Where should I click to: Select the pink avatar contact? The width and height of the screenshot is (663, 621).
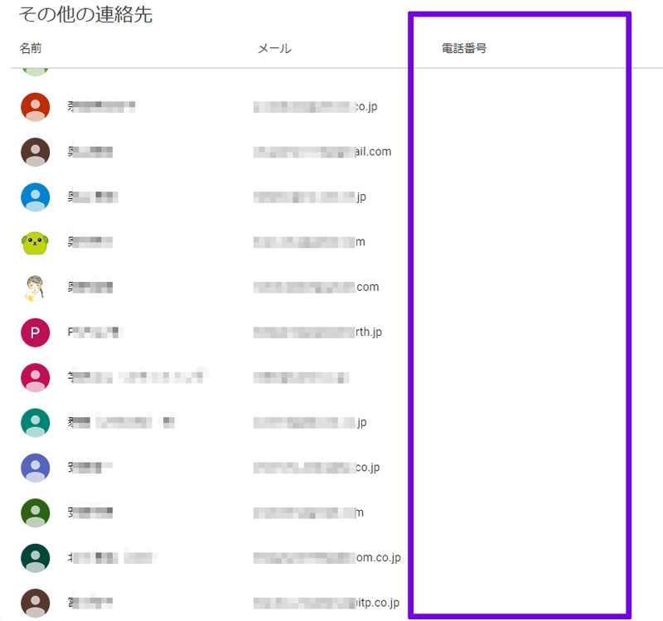[x=35, y=378]
